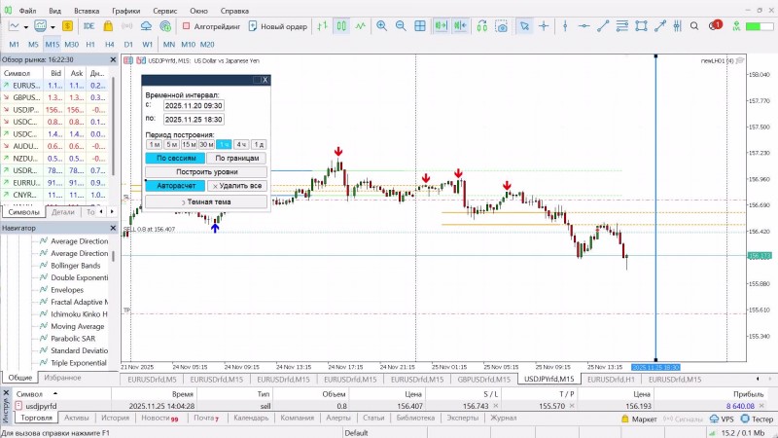Remove the 156.743 stop loss
Image resolution: width=778 pixels, height=438 pixels.
pyautogui.click(x=495, y=406)
